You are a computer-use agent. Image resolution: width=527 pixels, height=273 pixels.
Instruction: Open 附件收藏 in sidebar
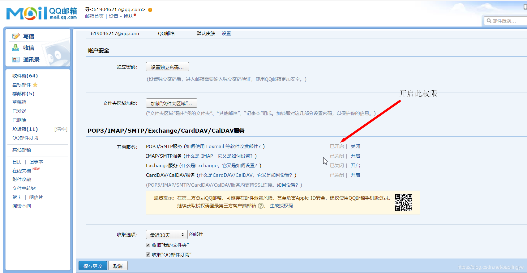click(x=22, y=180)
